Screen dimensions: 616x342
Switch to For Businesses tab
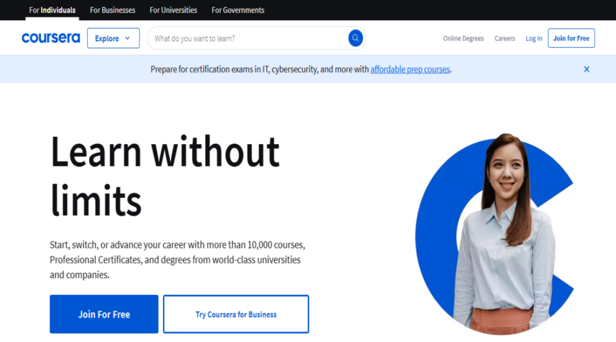[113, 10]
